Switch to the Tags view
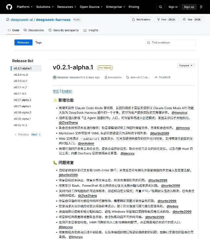 coord(38,42)
